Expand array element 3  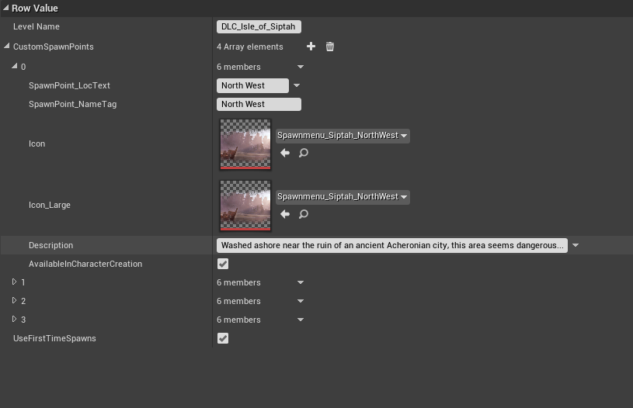(15, 320)
